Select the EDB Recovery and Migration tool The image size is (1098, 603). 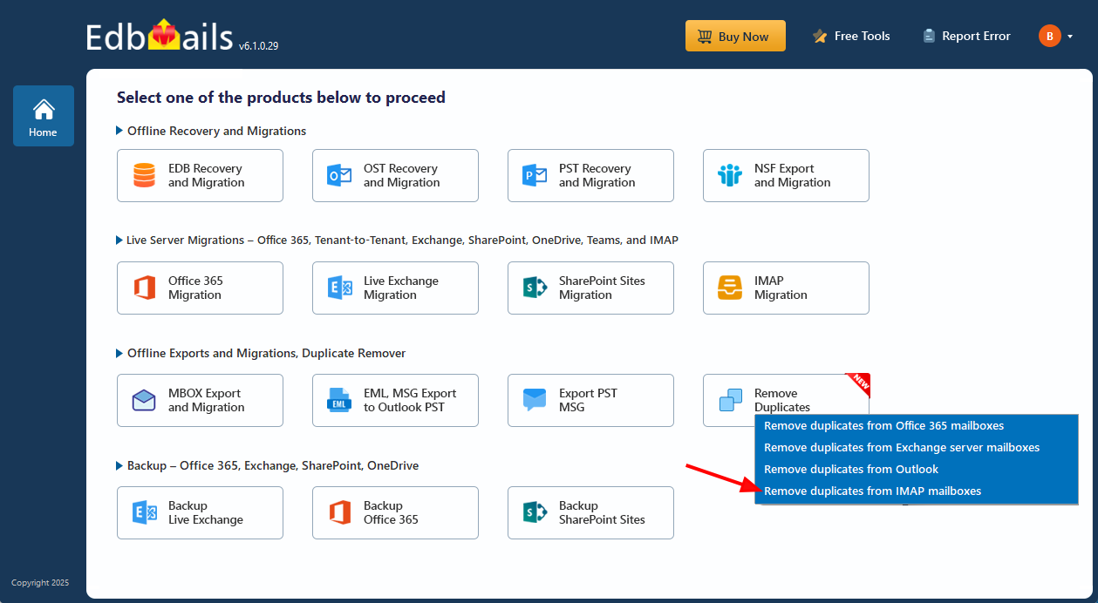pyautogui.click(x=199, y=175)
